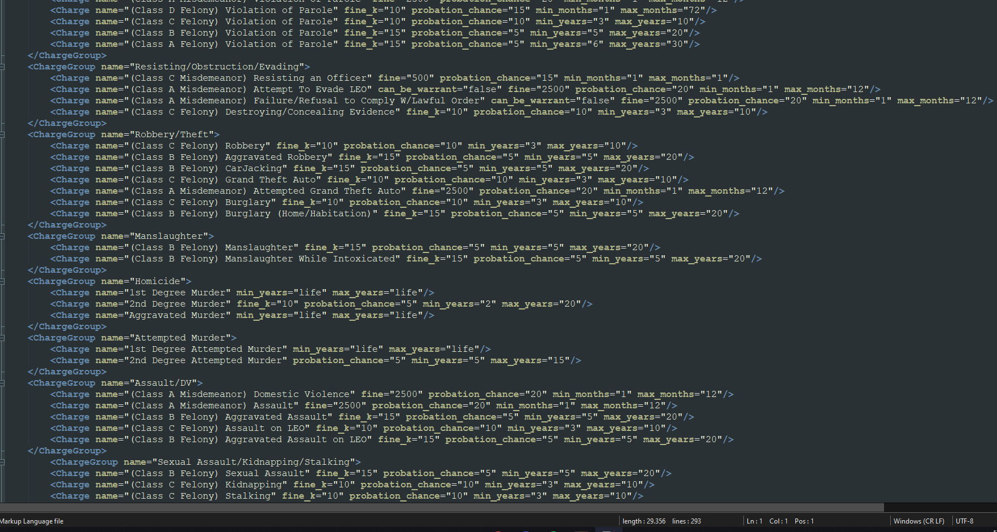Fold the Sexual Assault/Kidnapping/Stalking ChargeGroup
997x532 pixels.
2,462
